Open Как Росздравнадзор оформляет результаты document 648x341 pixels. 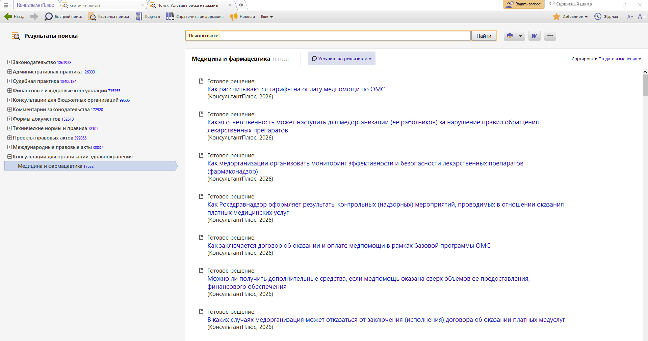click(x=386, y=209)
